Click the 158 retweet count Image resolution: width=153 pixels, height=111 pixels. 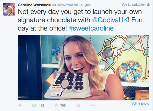pos(42,106)
